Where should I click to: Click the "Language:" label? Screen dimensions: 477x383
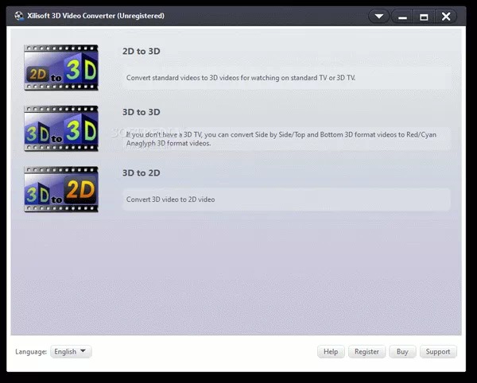31,352
